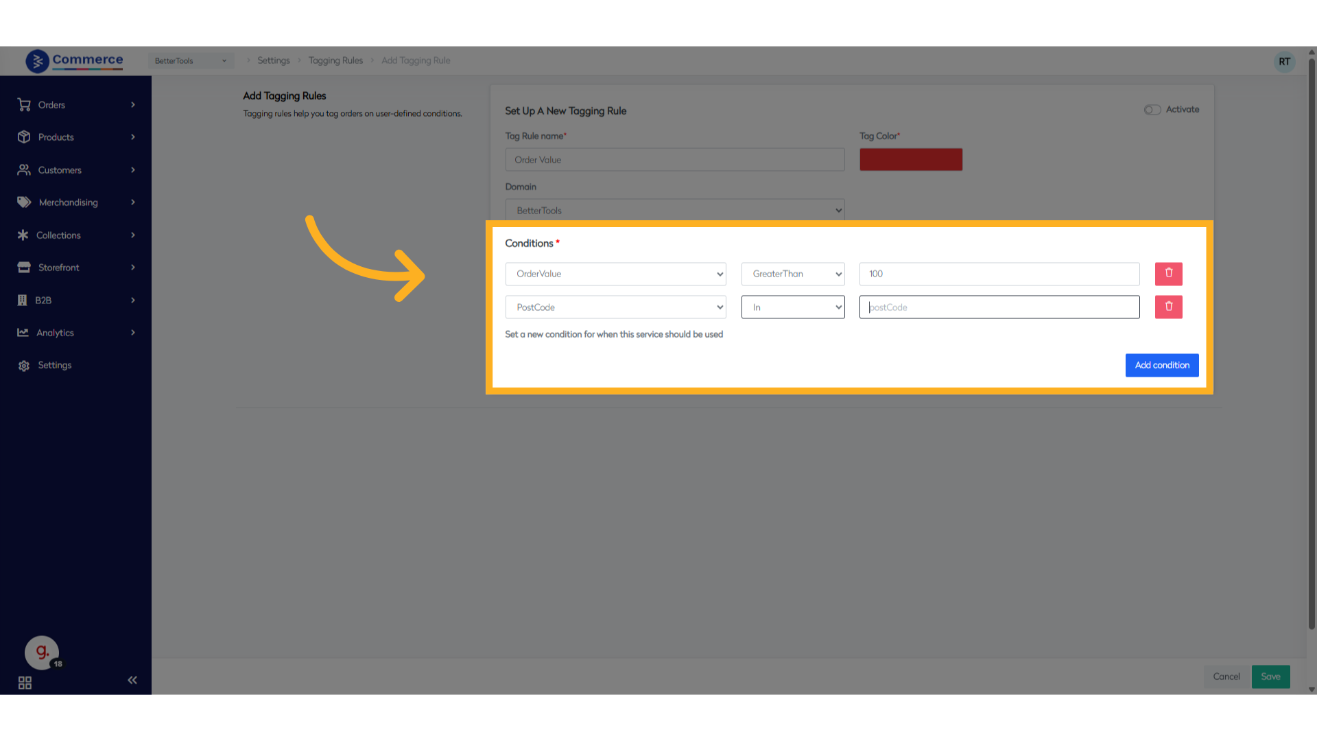The width and height of the screenshot is (1317, 741).
Task: Toggle the Activate switch
Action: click(x=1152, y=110)
